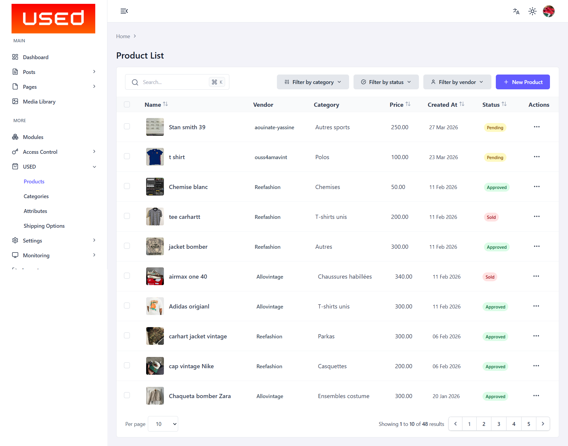Viewport: 568px width, 446px height.
Task: Open the jacket bomber product thumbnail
Action: pyautogui.click(x=155, y=246)
